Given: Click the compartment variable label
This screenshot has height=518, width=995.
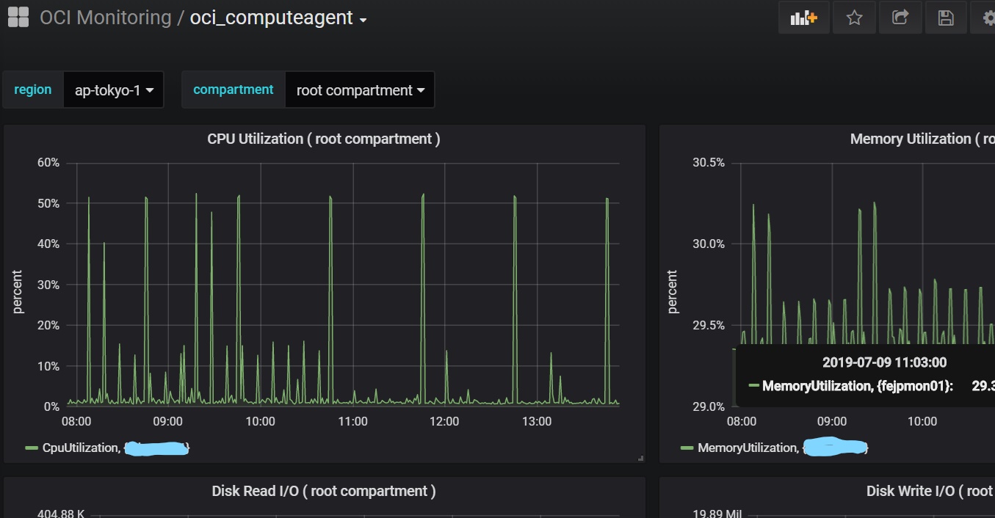Looking at the screenshot, I should click(x=234, y=90).
